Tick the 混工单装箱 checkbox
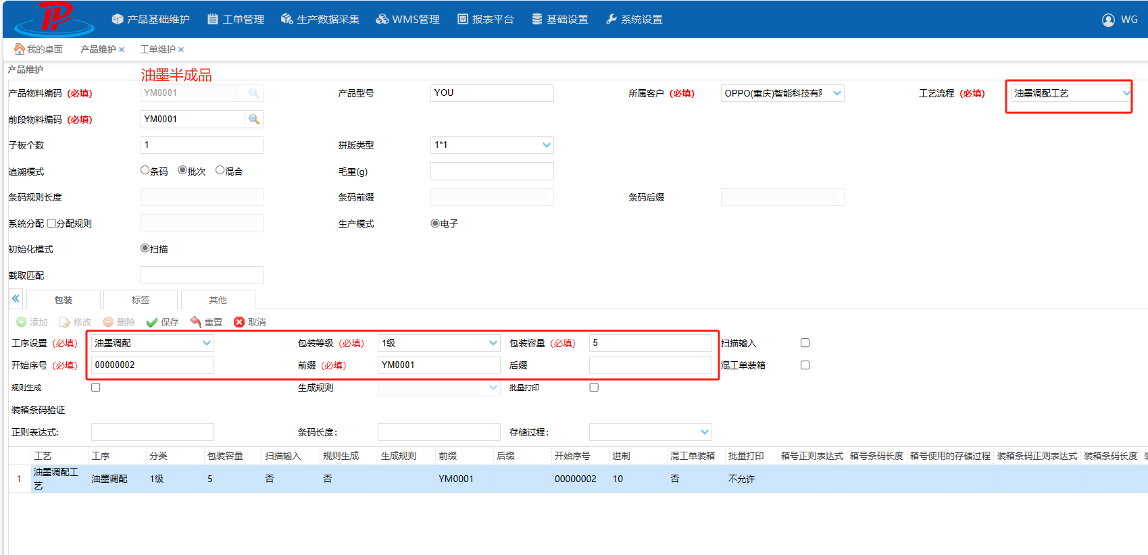The width and height of the screenshot is (1148, 555). coord(805,365)
